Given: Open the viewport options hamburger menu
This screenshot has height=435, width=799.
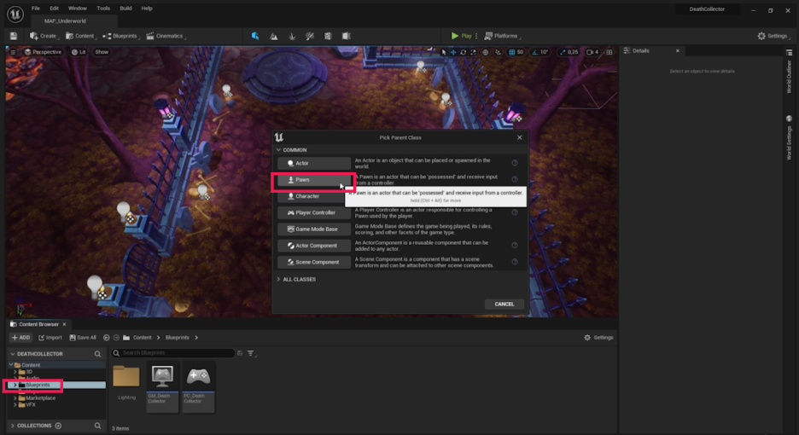Looking at the screenshot, I should coord(14,52).
